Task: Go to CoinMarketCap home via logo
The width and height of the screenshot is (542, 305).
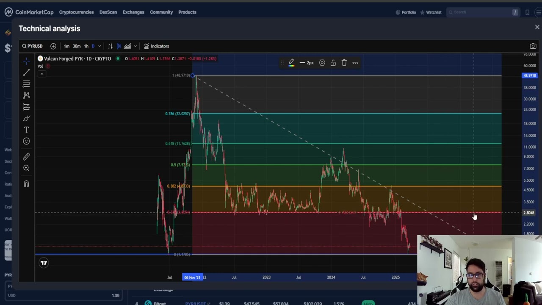Action: point(29,12)
